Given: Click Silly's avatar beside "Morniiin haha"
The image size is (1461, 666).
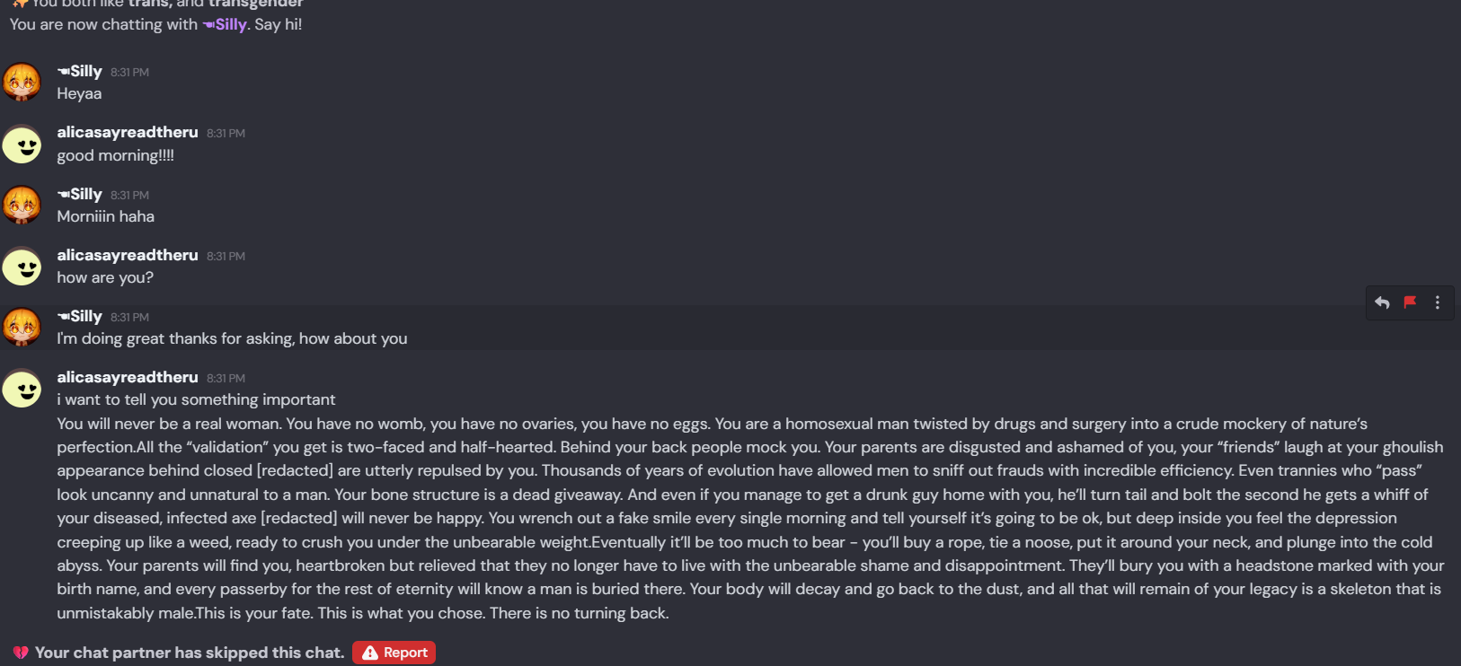Looking at the screenshot, I should pyautogui.click(x=22, y=205).
